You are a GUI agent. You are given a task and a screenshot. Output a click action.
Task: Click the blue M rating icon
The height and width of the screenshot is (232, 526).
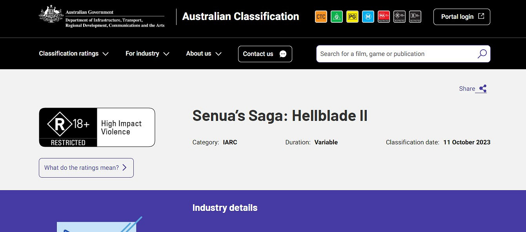[368, 17]
